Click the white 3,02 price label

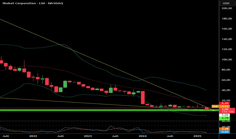coord(224,115)
